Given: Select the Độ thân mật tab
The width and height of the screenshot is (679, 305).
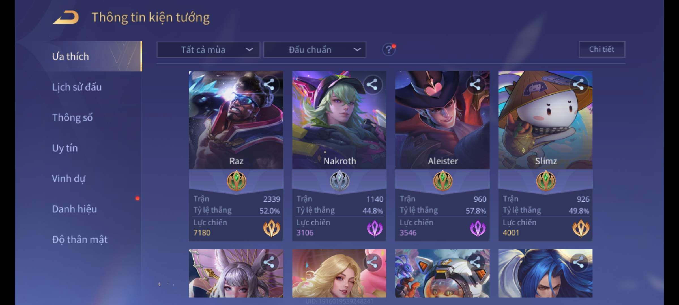Looking at the screenshot, I should 80,239.
